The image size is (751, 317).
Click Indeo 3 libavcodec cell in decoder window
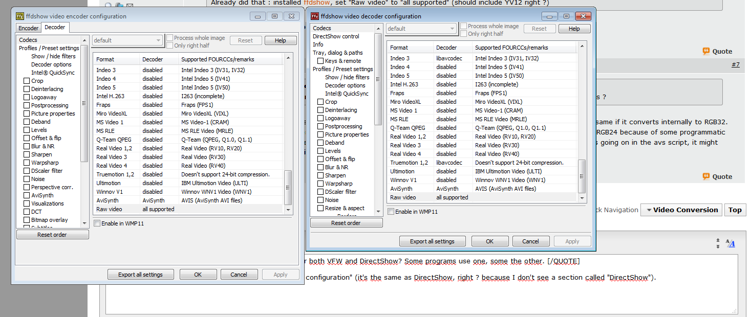coord(449,58)
